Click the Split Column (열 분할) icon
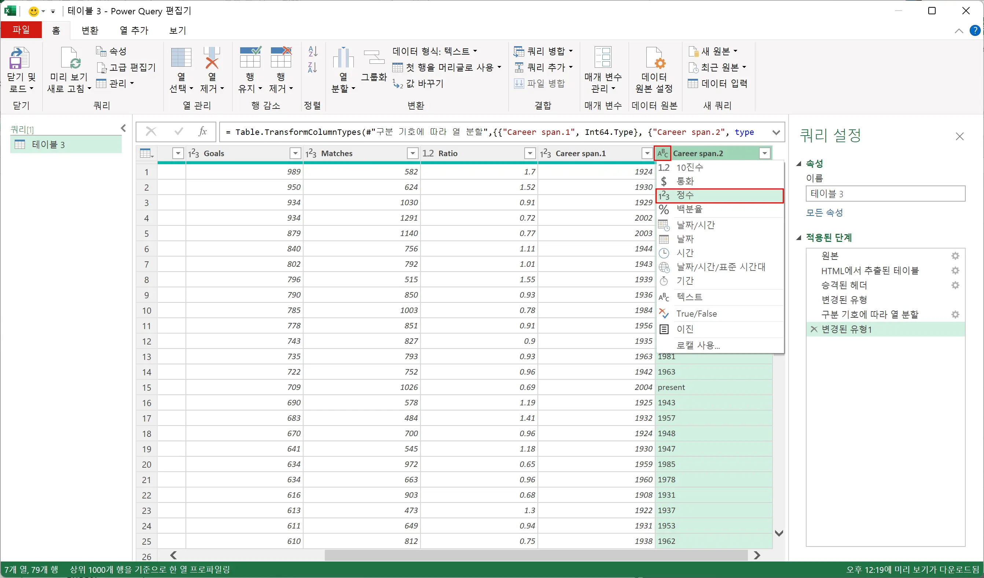 click(x=343, y=59)
